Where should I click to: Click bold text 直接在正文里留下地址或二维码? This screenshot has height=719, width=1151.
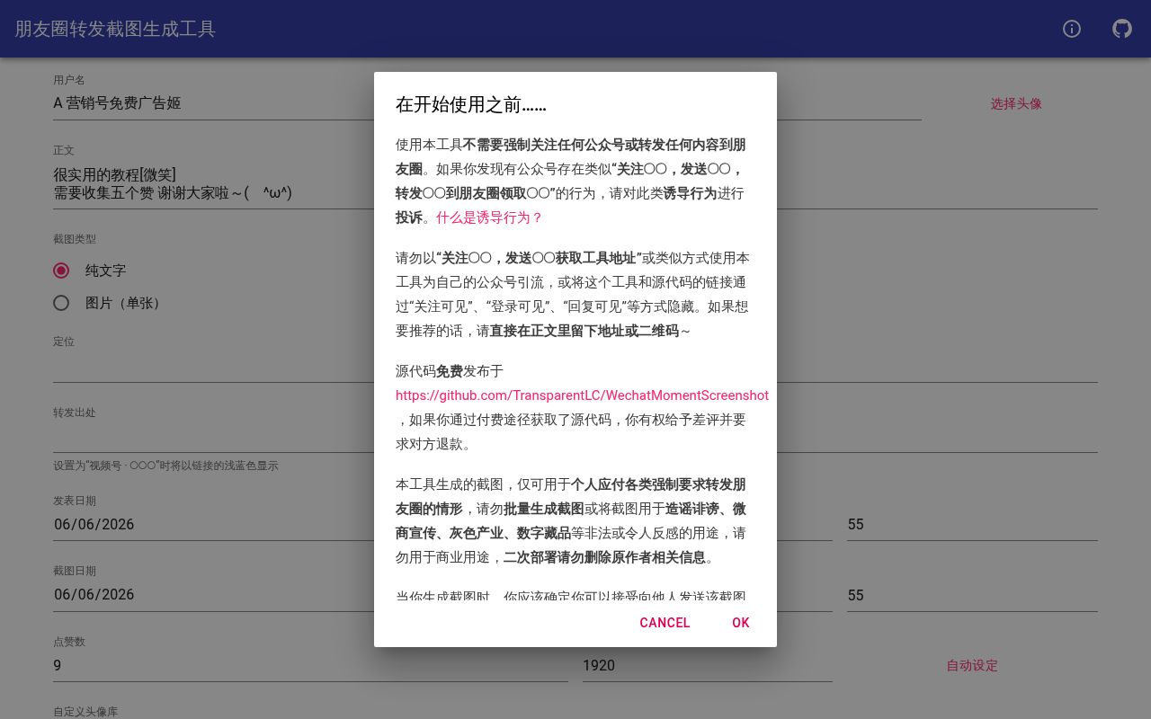584,331
